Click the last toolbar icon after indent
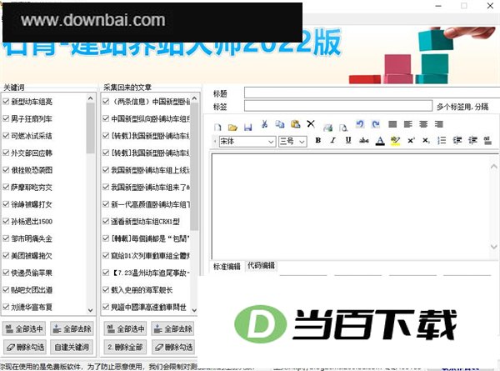The height and width of the screenshot is (371, 500). click(487, 140)
